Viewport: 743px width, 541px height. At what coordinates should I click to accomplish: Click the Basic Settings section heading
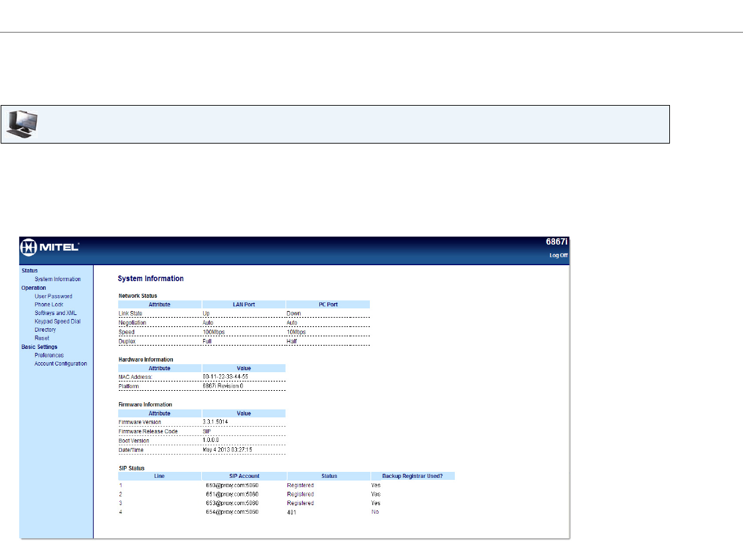click(x=39, y=347)
